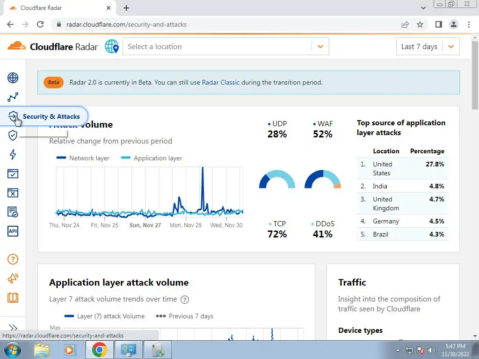Close the Cloudflare Radar tab
This screenshot has height=359, width=479.
coord(109,8)
